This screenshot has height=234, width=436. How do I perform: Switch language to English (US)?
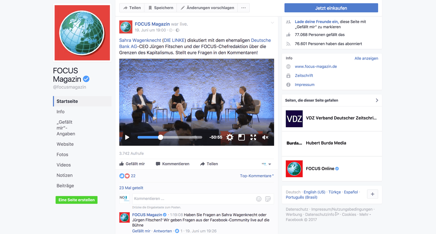click(314, 192)
